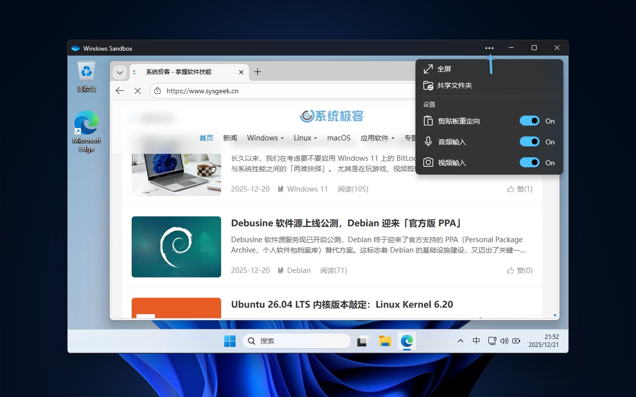Disable video input (视频输入)
Image resolution: width=636 pixels, height=397 pixels.
530,162
